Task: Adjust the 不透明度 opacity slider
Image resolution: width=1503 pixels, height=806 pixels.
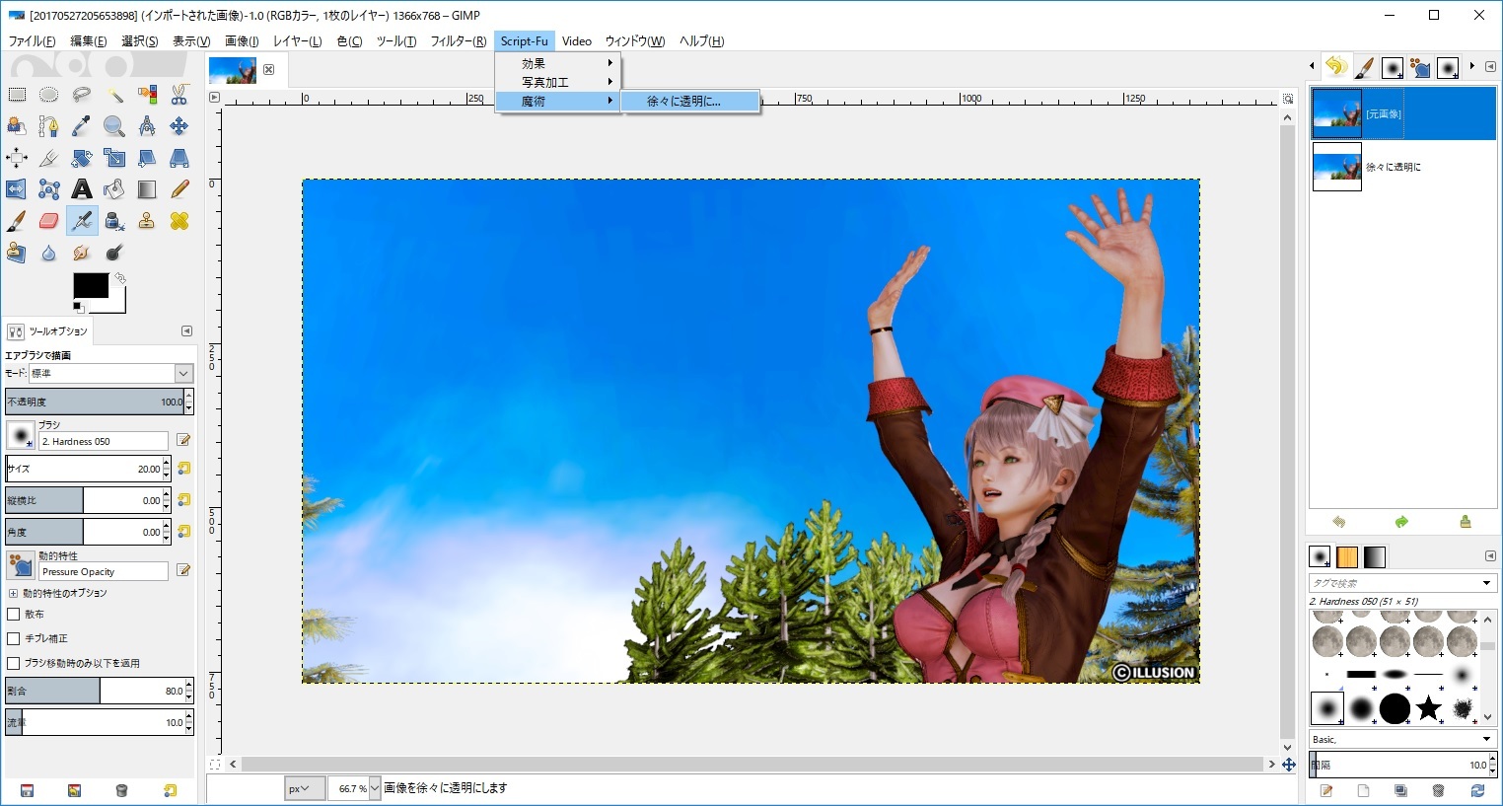Action: [x=95, y=402]
